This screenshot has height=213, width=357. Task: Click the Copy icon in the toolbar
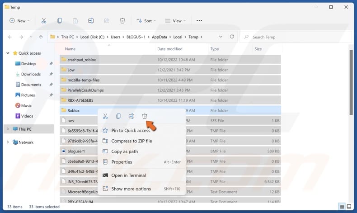tap(59, 21)
